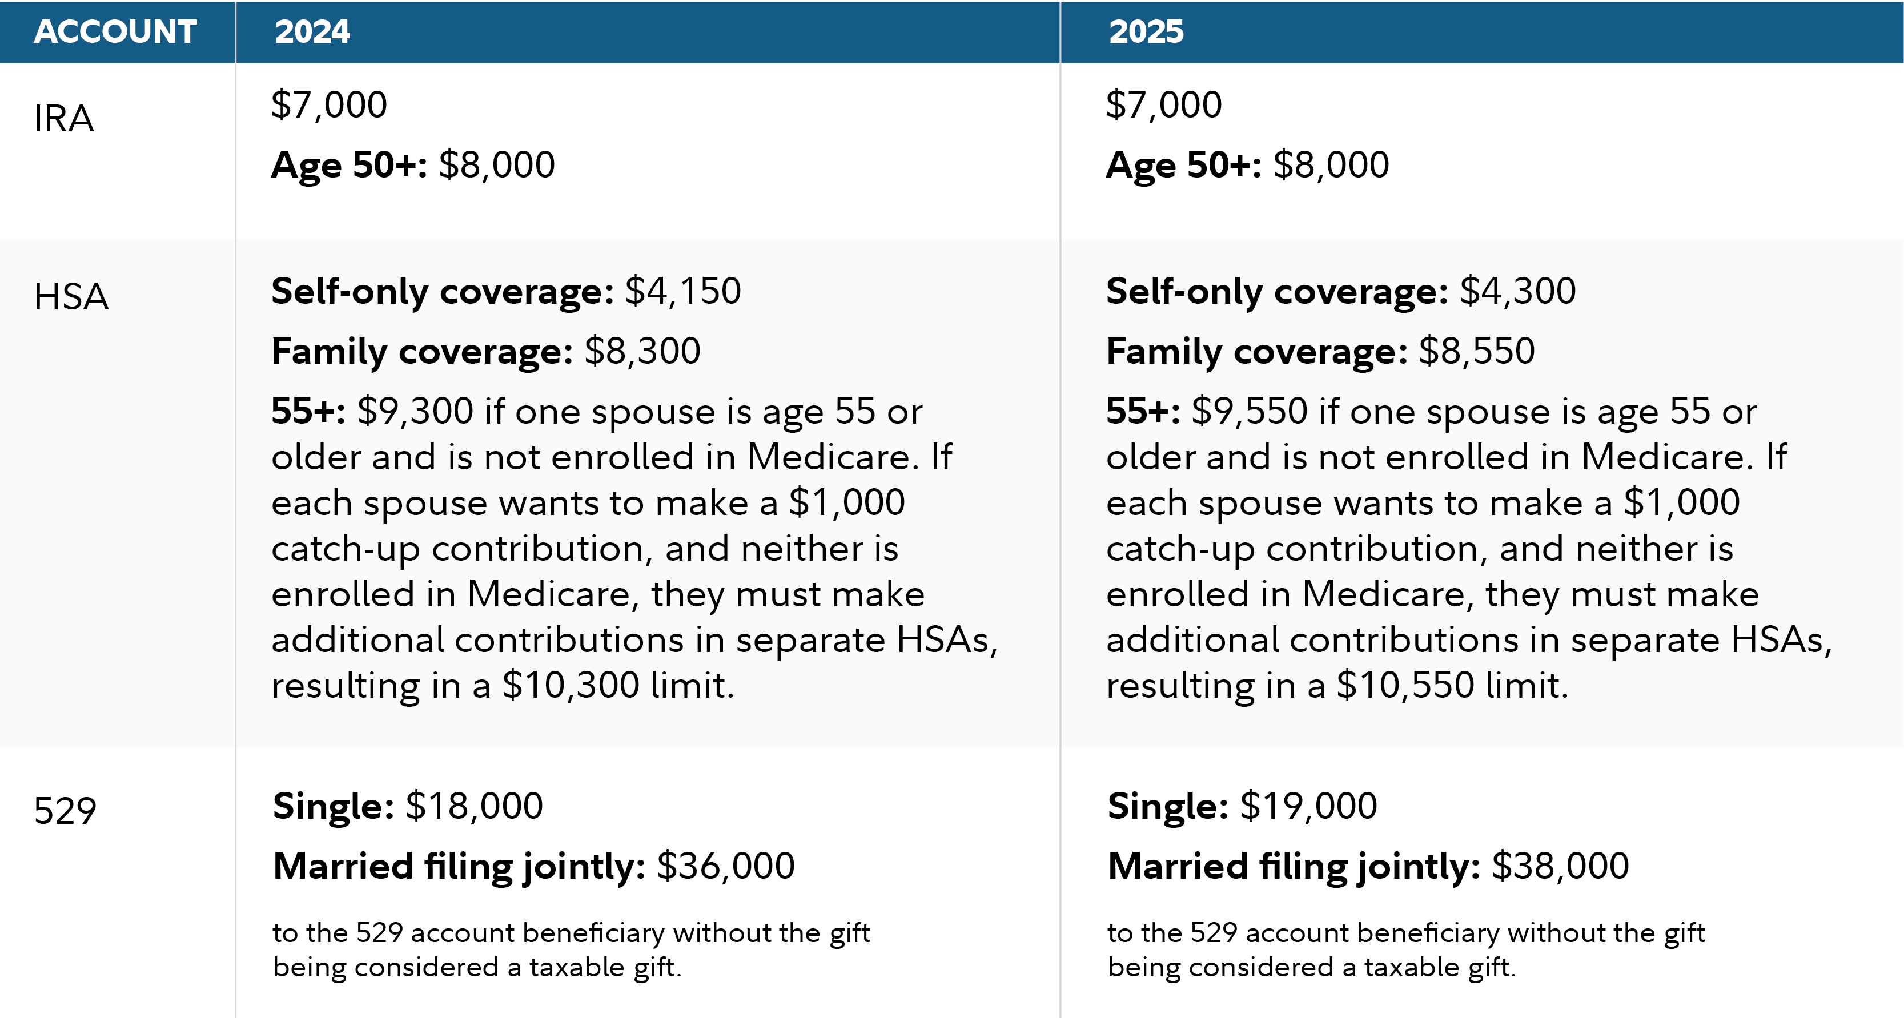Select the 2024 column header
Viewport: 1904px width, 1018px height.
tap(312, 32)
